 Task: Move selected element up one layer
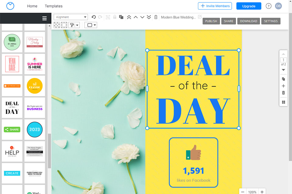136,17
